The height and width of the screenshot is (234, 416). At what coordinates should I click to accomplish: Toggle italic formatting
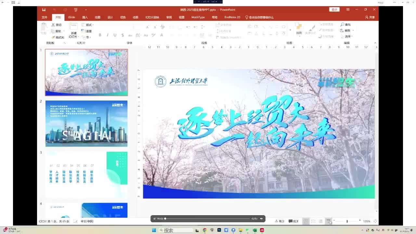coord(107,35)
